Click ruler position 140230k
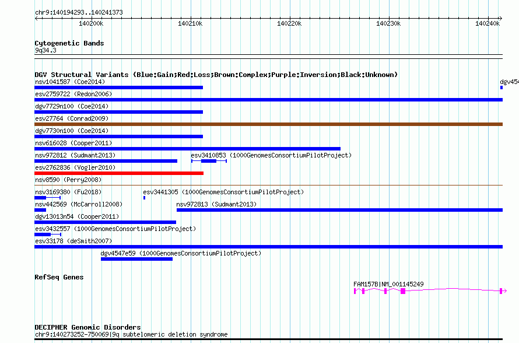519x343 pixels. [x=388, y=23]
